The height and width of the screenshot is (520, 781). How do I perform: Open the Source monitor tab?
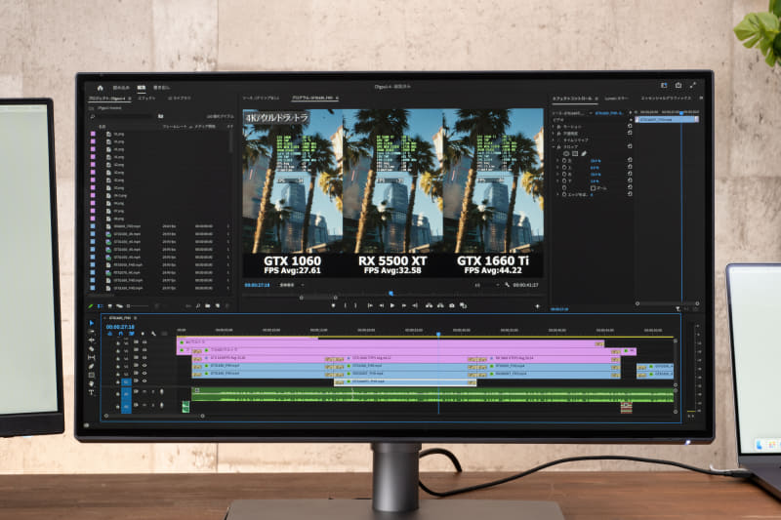pyautogui.click(x=261, y=98)
